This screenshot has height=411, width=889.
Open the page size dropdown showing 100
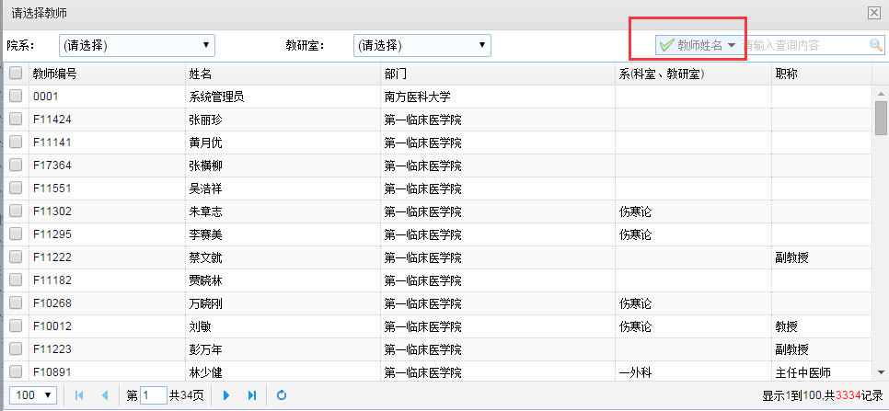click(36, 394)
